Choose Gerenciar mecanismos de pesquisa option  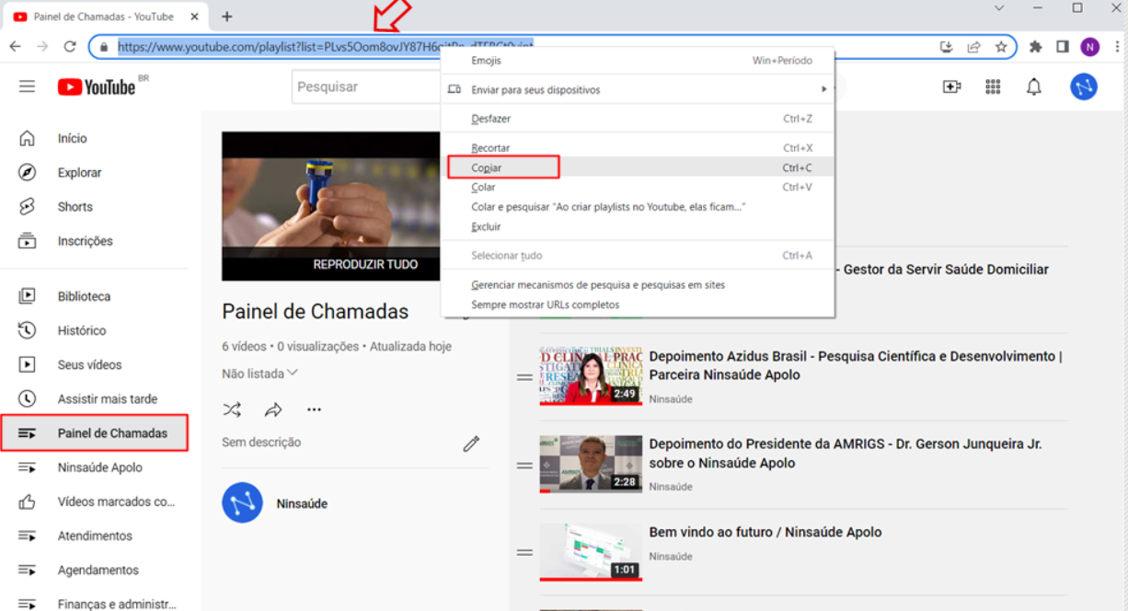639,285
